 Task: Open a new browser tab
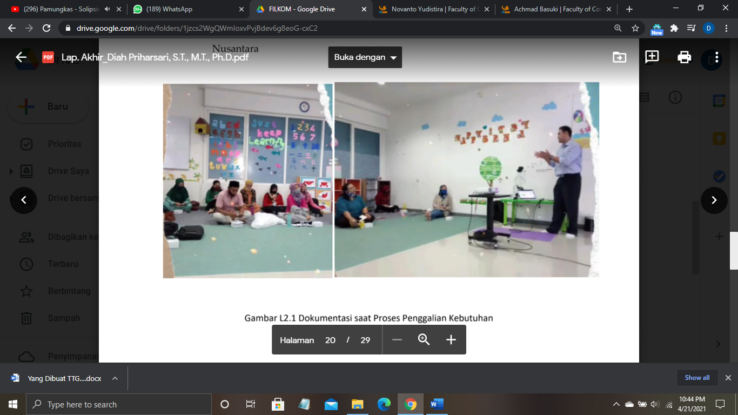[629, 9]
